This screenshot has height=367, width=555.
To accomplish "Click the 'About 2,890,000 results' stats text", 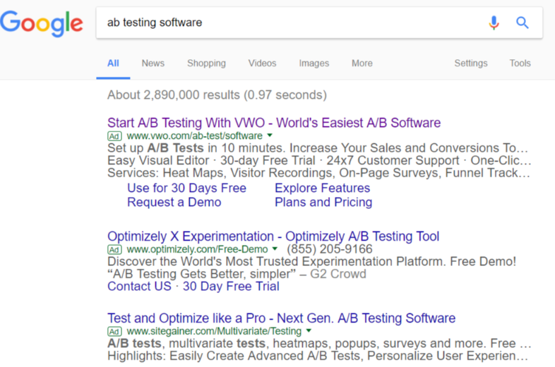I will click(x=217, y=95).
